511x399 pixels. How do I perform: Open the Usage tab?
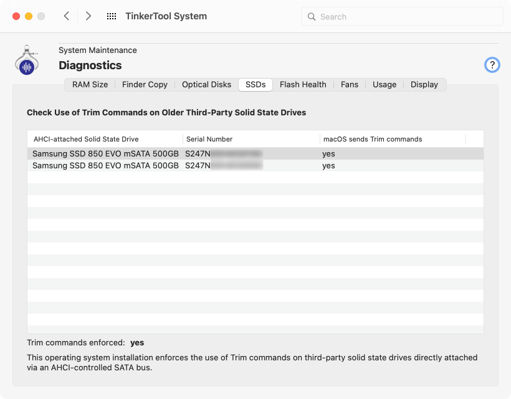tap(384, 85)
